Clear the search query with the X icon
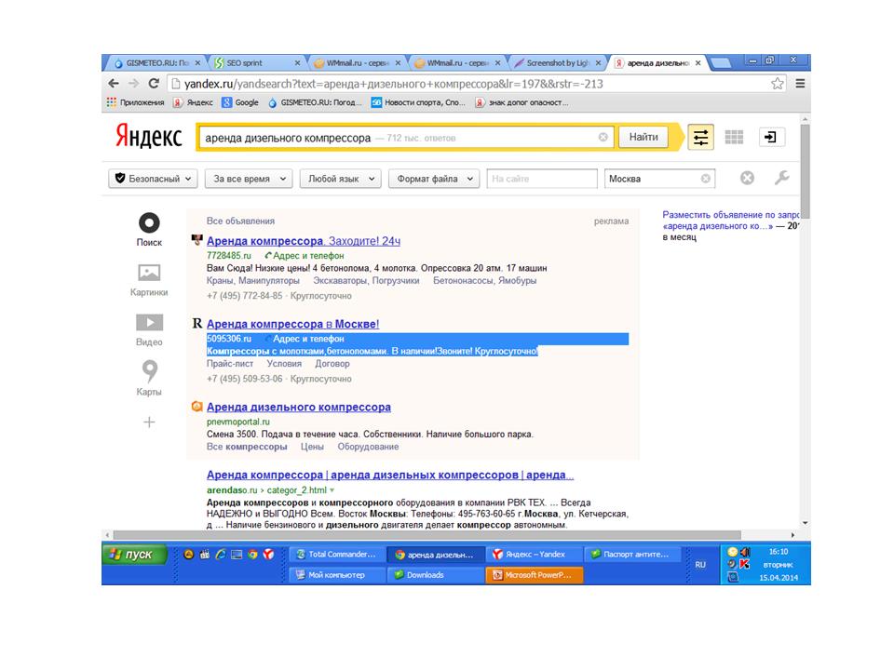This screenshot has width=894, height=670. point(603,138)
